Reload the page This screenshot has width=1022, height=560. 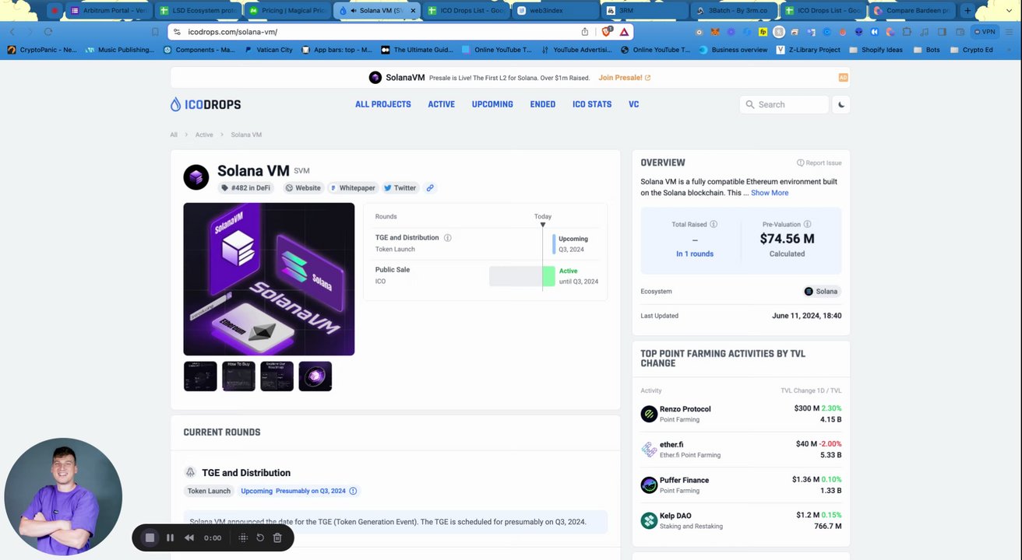pyautogui.click(x=48, y=32)
